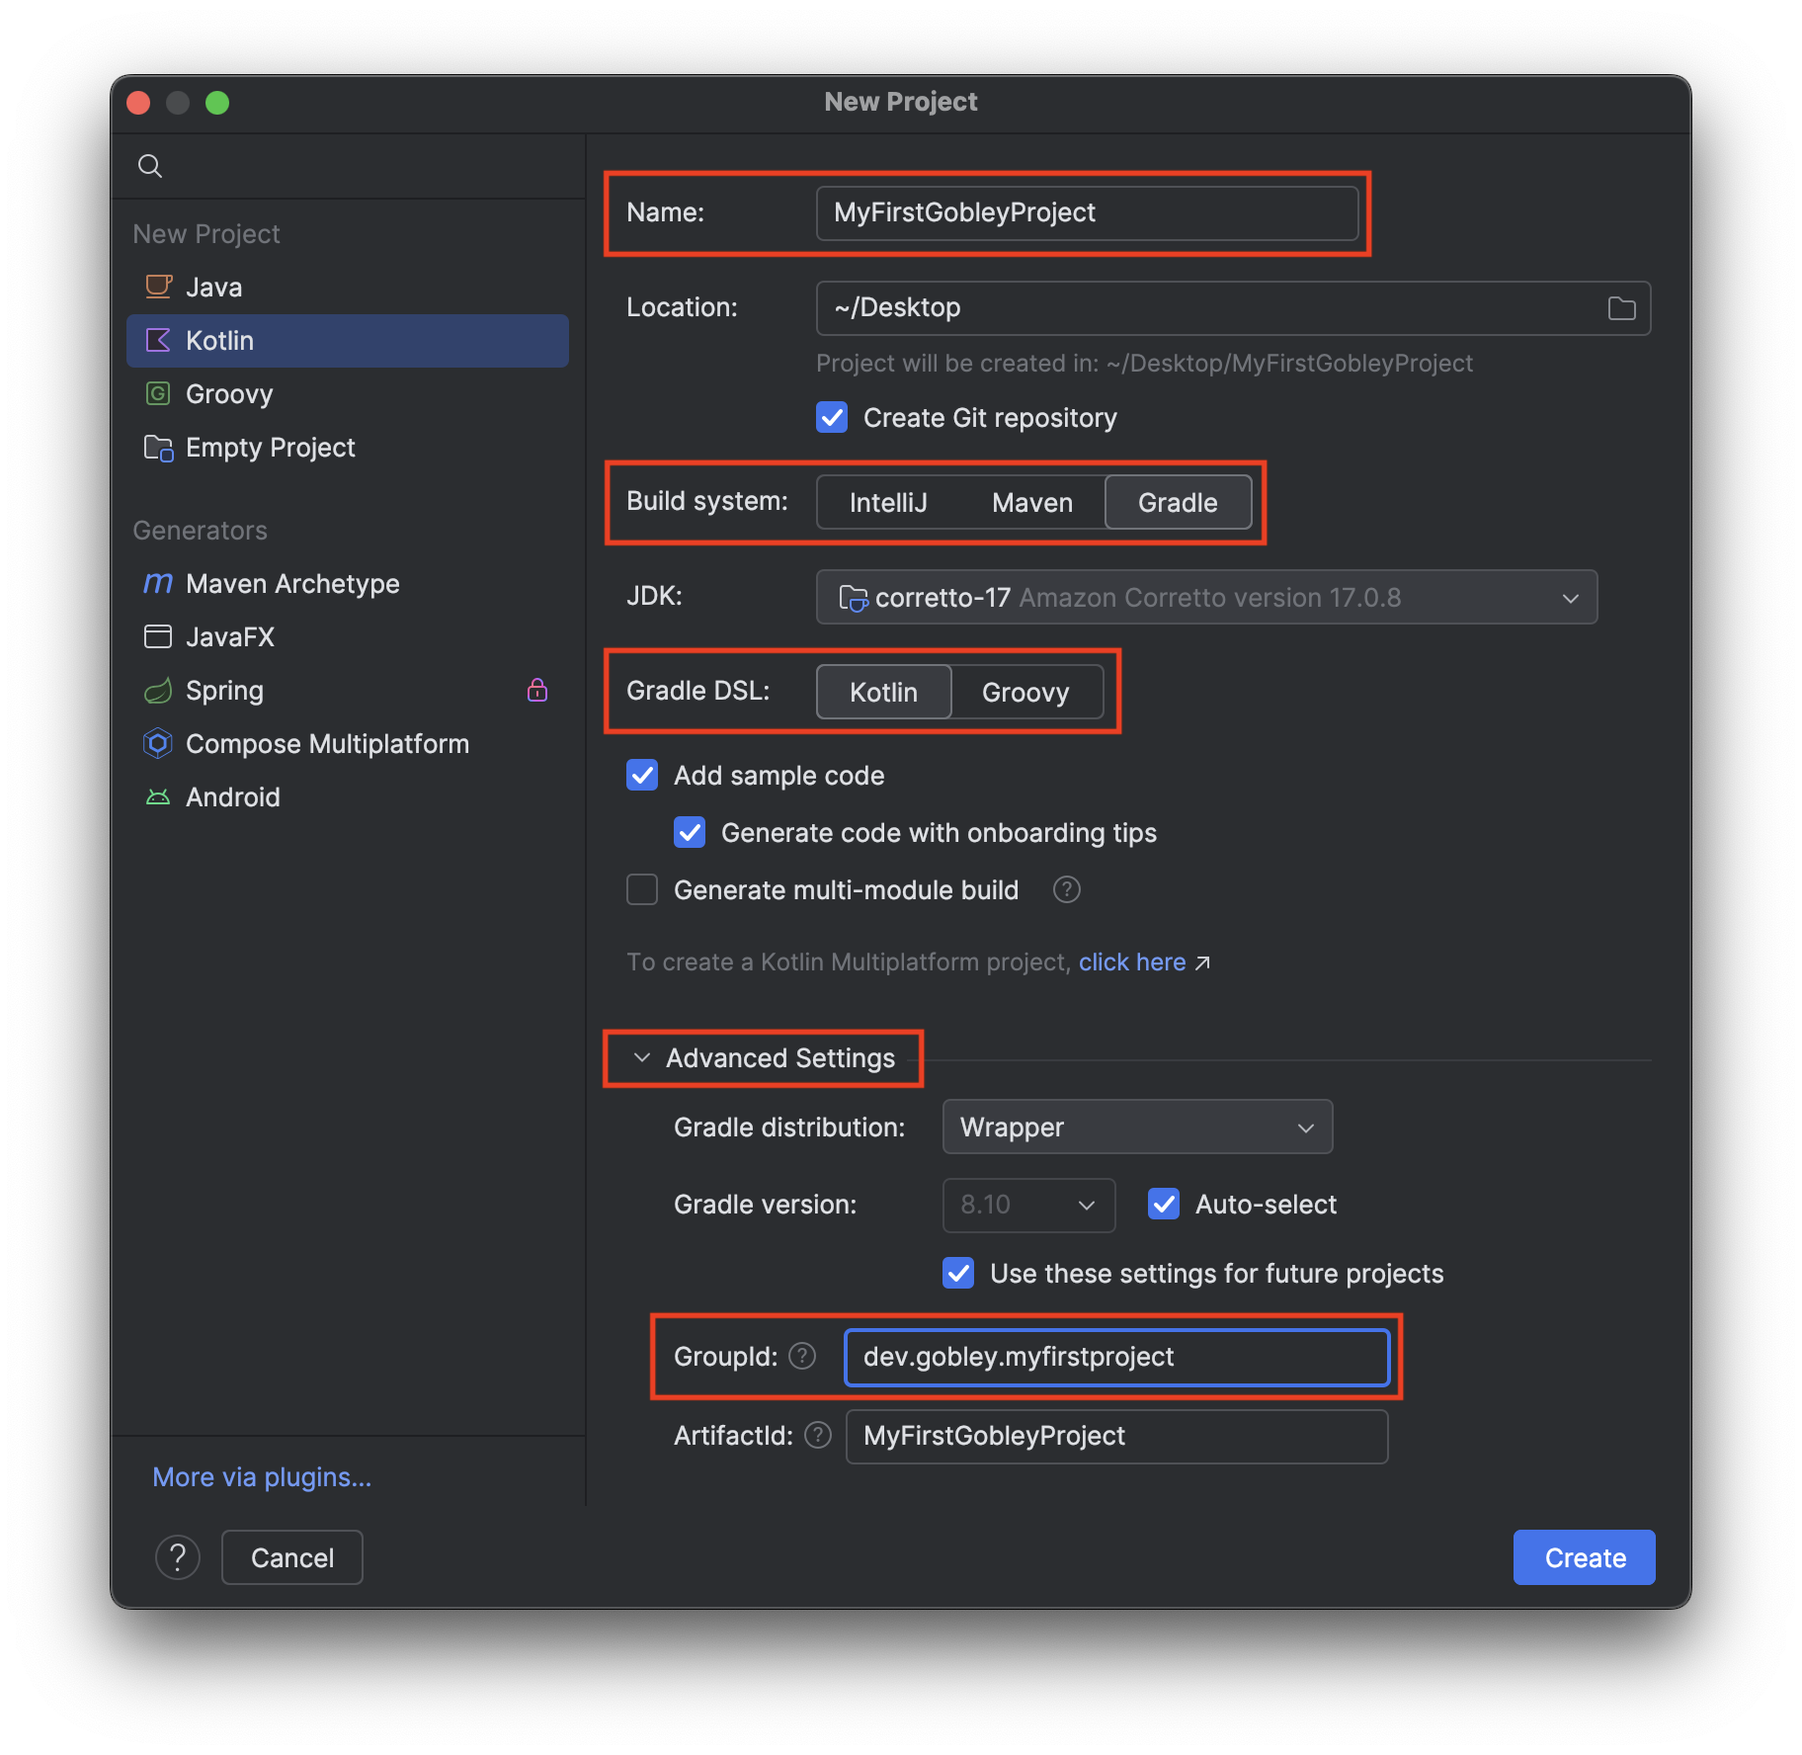
Task: Toggle Create Git repository checkbox
Action: 832,417
